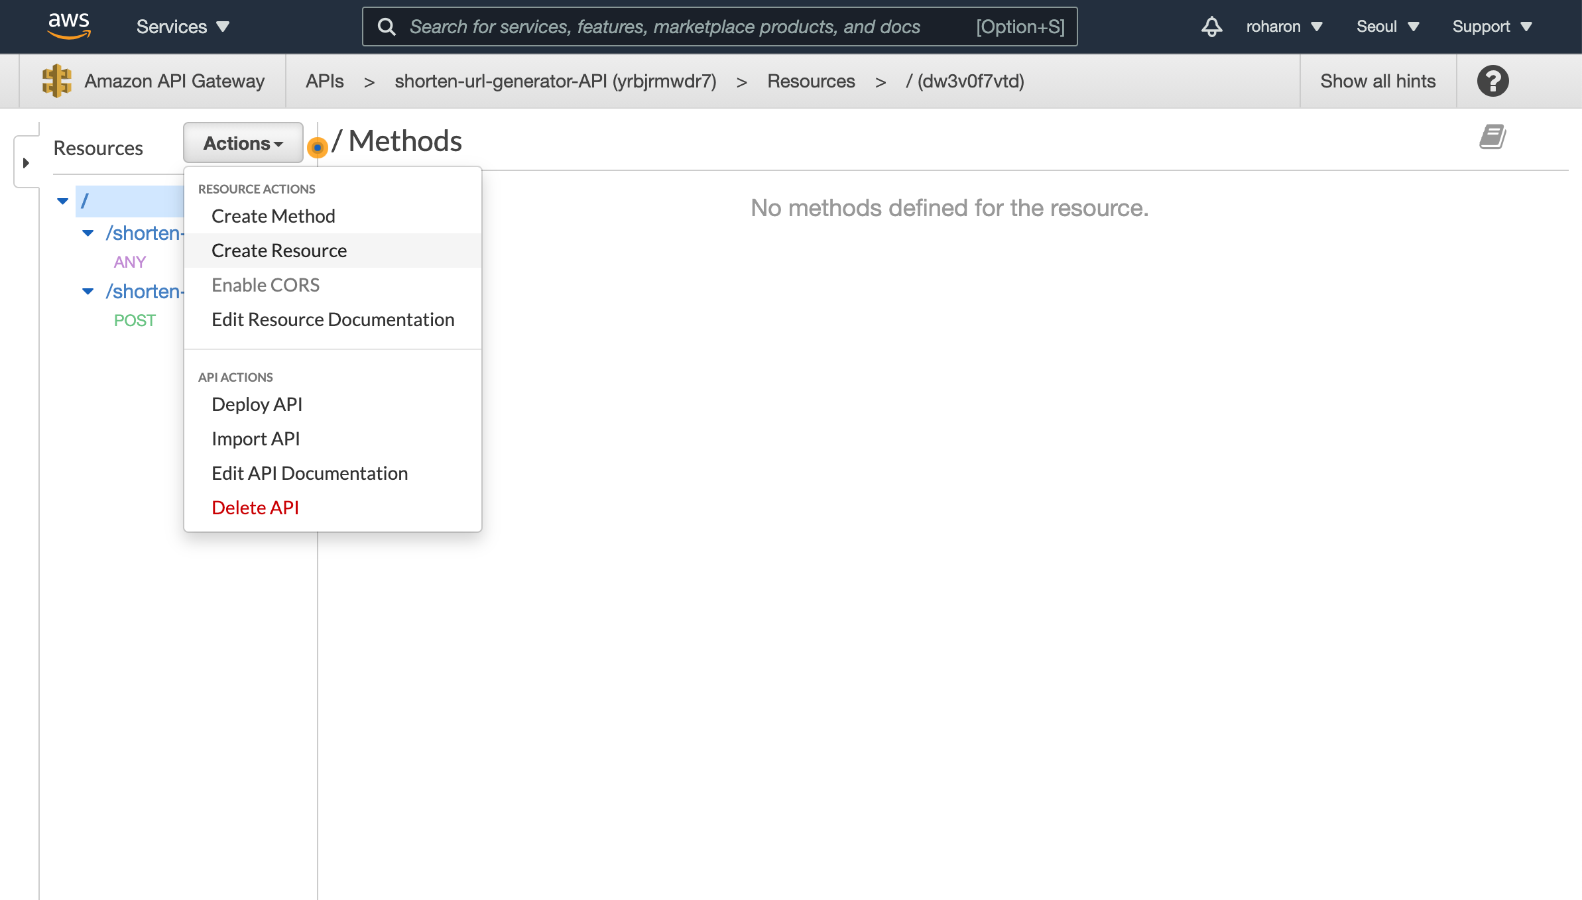Expand the left navigation panel arrow

click(26, 162)
